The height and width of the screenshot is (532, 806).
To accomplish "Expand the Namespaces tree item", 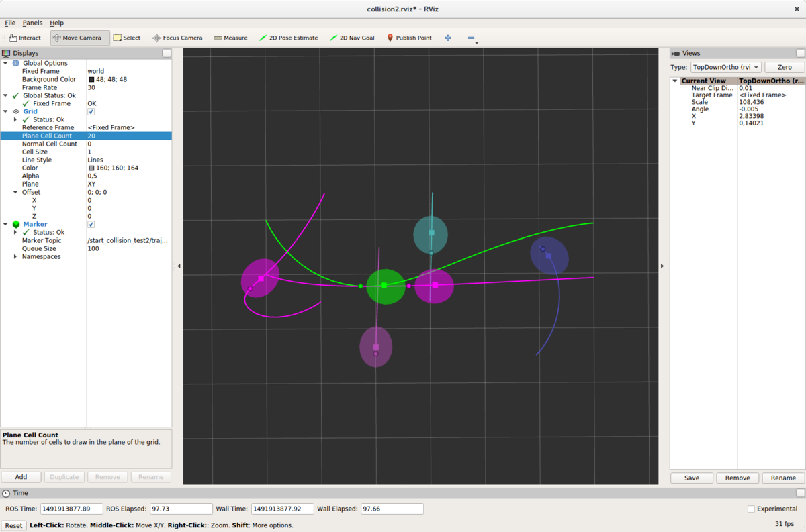I will click(15, 256).
